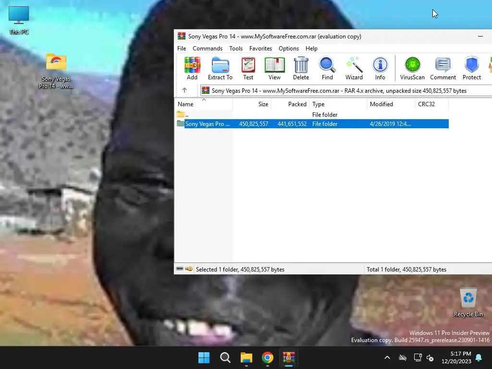
Task: Sort by the CRC32 column header
Action: click(x=431, y=104)
